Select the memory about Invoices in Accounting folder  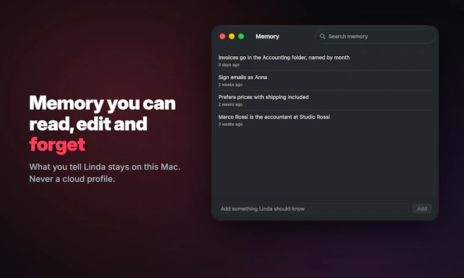click(325, 60)
